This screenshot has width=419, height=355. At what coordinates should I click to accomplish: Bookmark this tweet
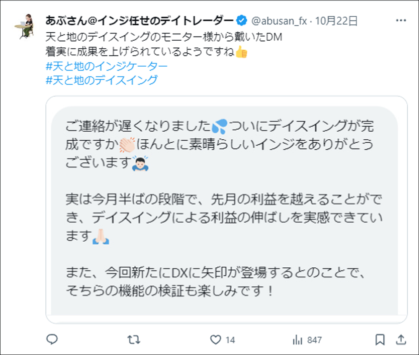(x=380, y=339)
